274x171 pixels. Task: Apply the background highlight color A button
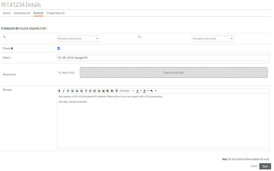(145, 91)
